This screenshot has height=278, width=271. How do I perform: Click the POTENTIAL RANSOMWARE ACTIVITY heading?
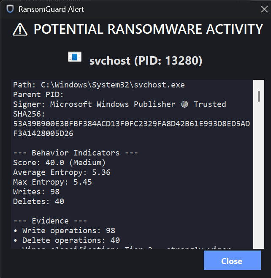(x=148, y=29)
